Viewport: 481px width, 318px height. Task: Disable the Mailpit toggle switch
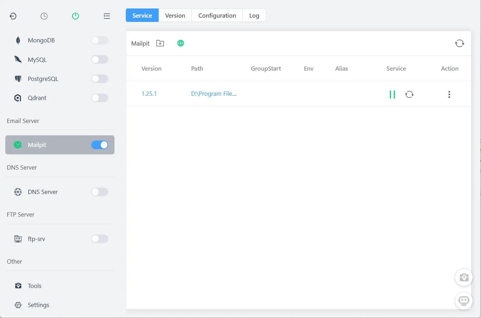[x=99, y=145]
